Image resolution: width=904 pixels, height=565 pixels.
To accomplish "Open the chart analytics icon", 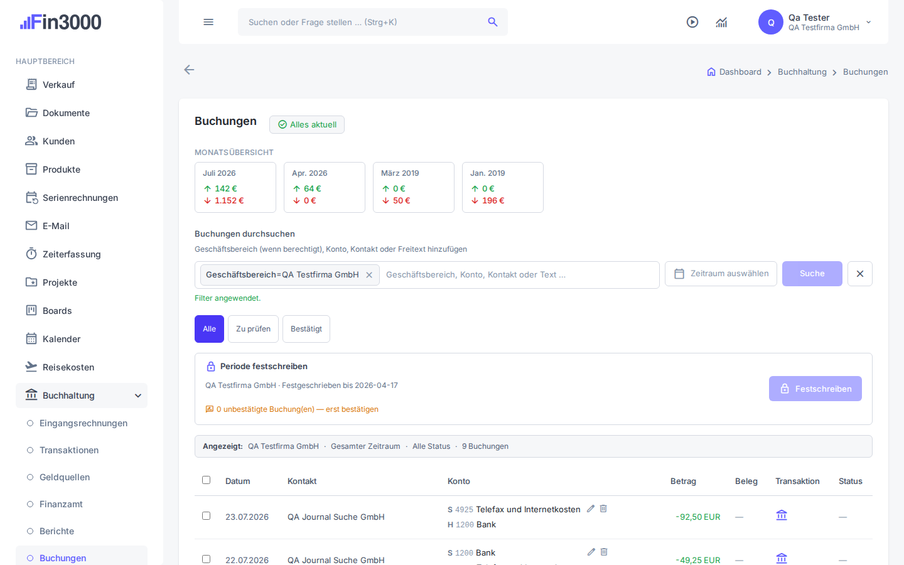I will [x=721, y=22].
